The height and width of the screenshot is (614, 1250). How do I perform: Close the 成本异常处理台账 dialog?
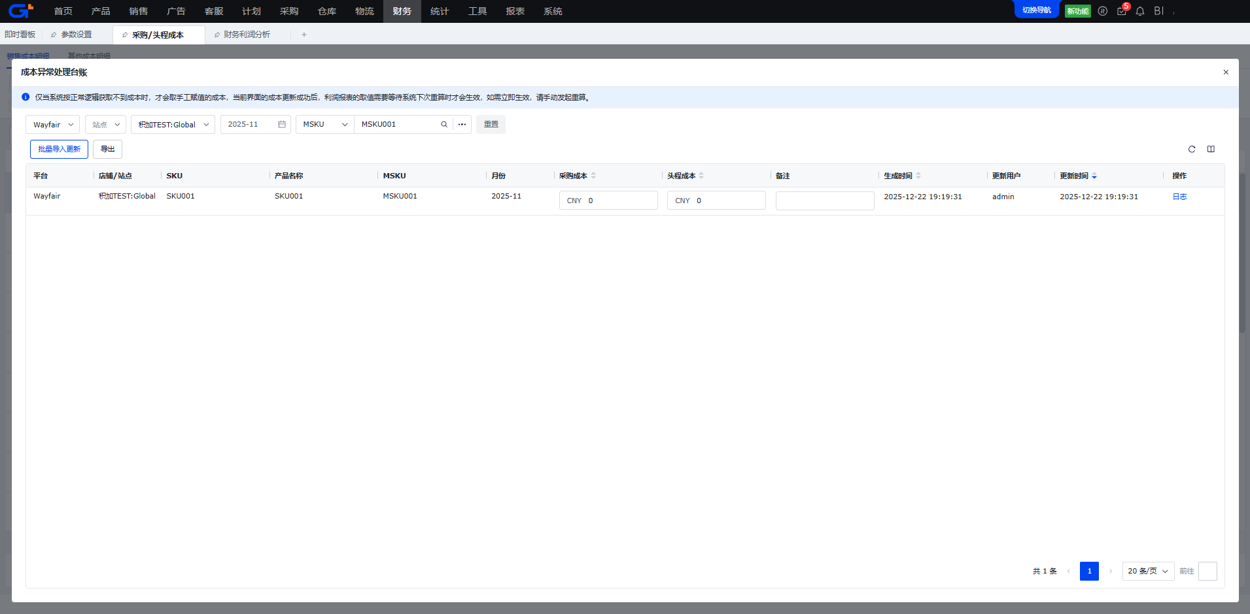tap(1226, 73)
